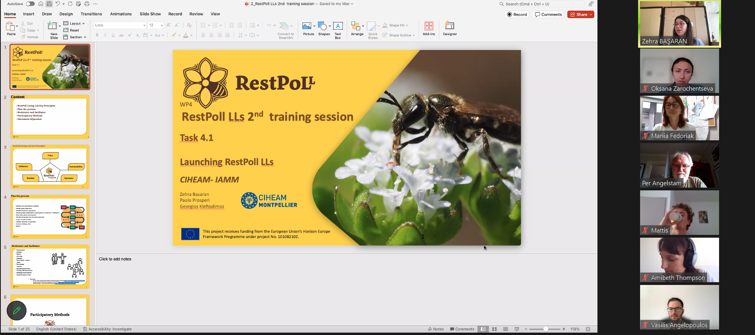The image size is (755, 335).
Task: Open the quick access ellipsis menu
Action: pos(96,4)
